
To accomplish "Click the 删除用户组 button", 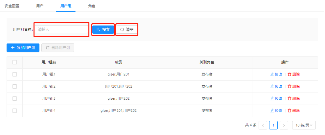I will 58,48.
